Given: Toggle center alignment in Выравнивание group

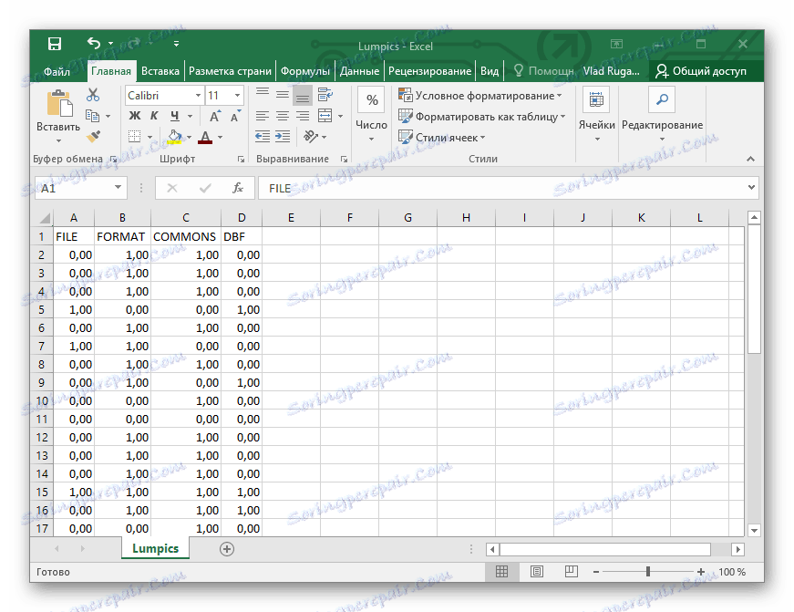Looking at the screenshot, I should 282,115.
